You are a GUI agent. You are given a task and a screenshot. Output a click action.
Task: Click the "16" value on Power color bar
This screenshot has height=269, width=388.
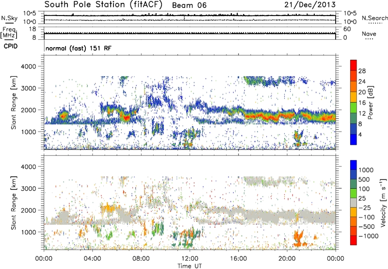(x=362, y=103)
